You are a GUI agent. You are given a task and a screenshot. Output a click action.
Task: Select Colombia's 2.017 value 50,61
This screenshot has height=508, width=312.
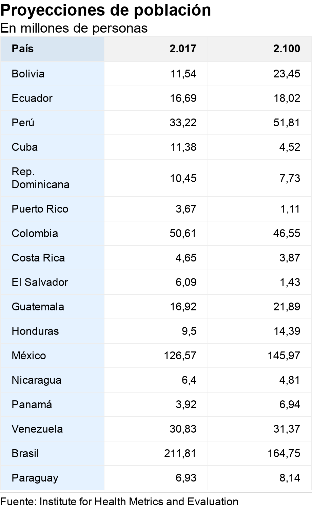click(x=183, y=233)
